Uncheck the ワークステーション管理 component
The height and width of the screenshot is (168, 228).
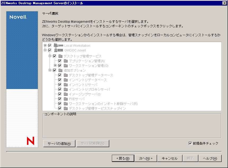(60, 66)
